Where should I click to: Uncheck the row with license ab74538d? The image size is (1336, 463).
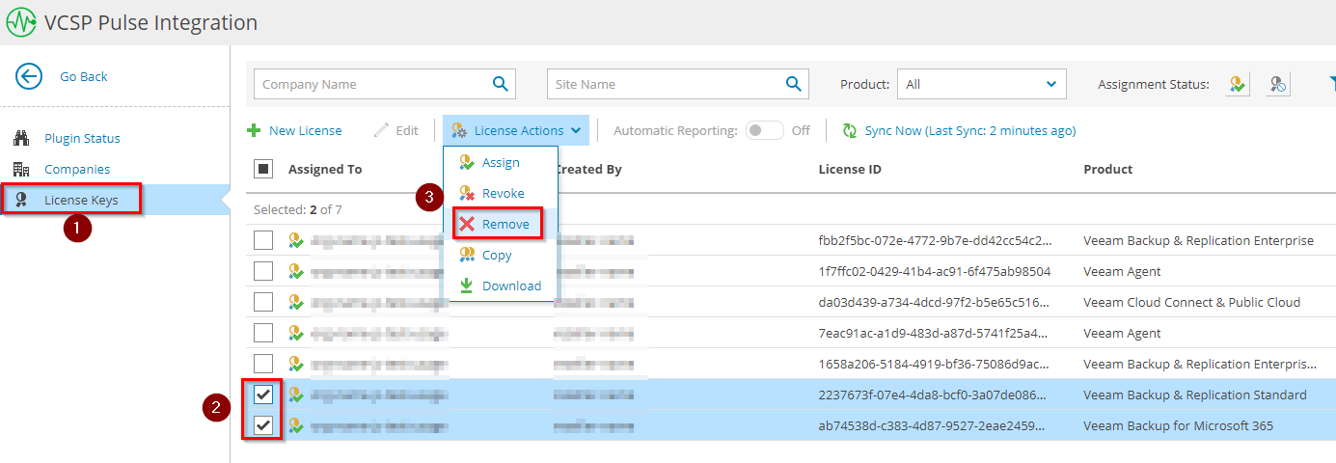coord(263,425)
